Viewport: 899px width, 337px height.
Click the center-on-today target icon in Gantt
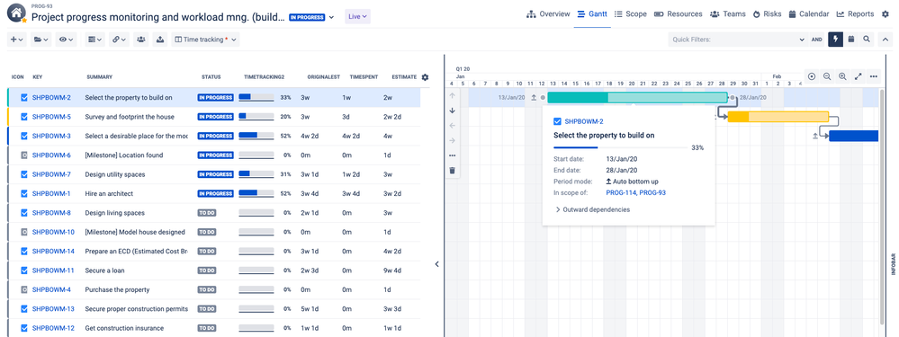tap(812, 76)
